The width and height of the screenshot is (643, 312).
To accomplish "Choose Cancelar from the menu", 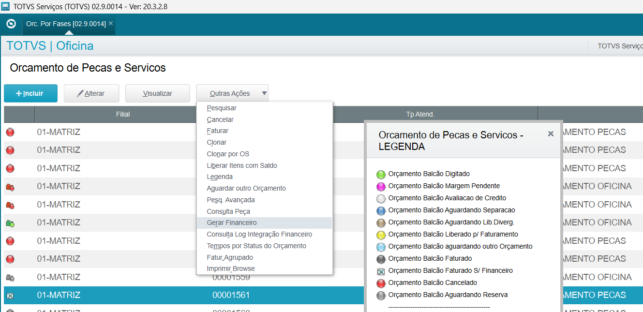I will (264, 119).
